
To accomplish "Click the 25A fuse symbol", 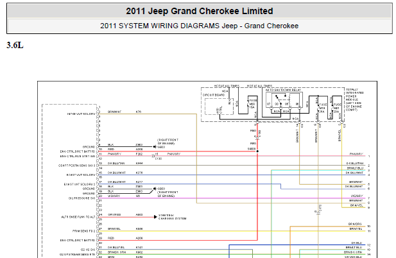I will pos(318,108).
